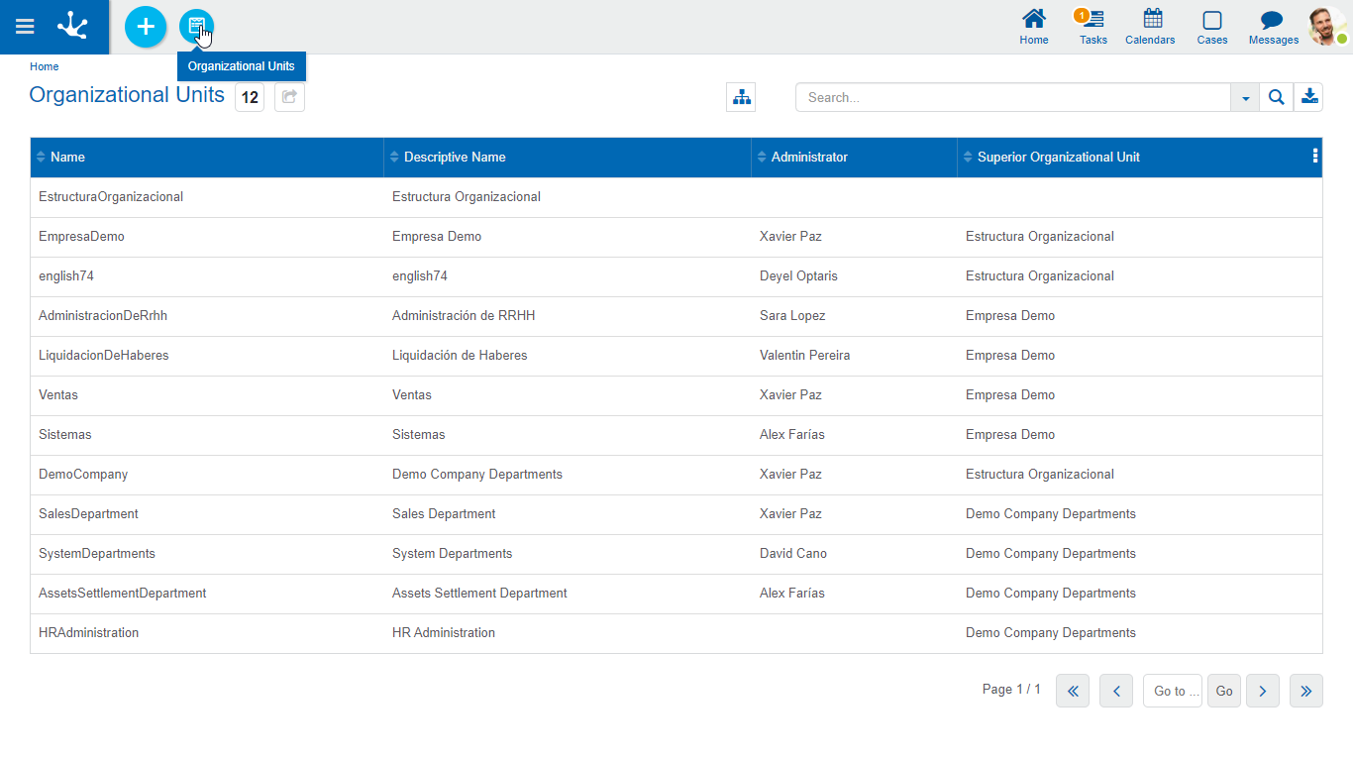Jump to the first page

pyautogui.click(x=1073, y=691)
